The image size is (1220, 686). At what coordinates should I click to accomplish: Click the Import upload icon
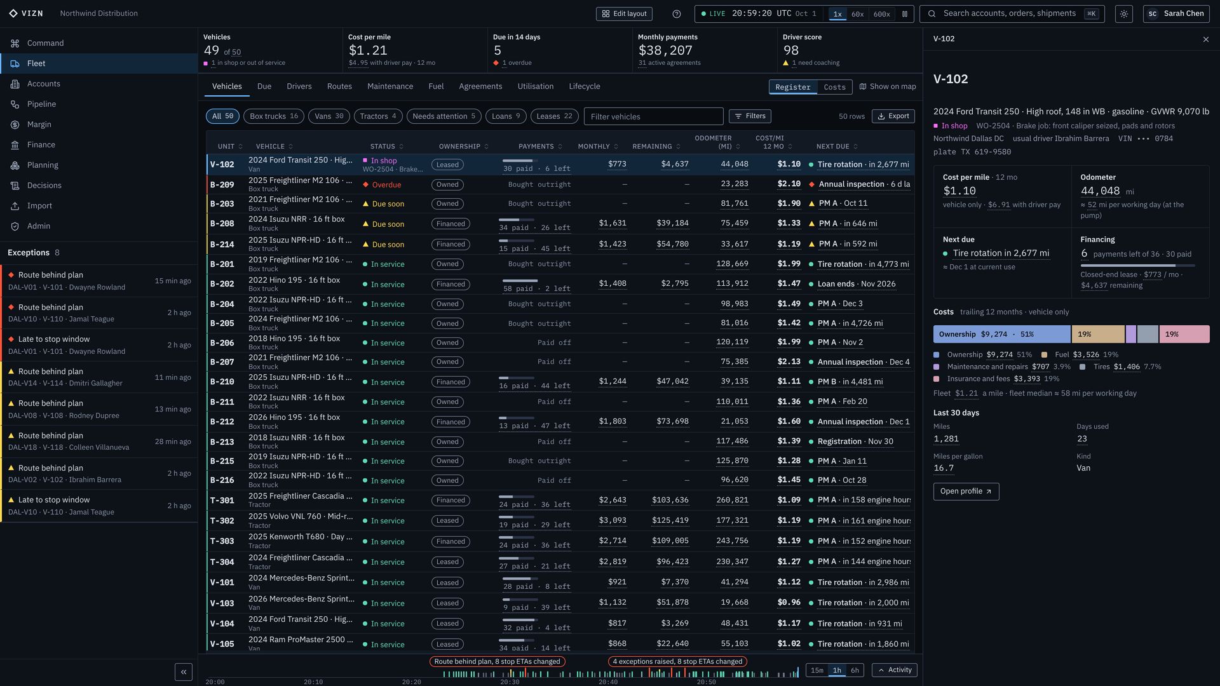pyautogui.click(x=15, y=206)
